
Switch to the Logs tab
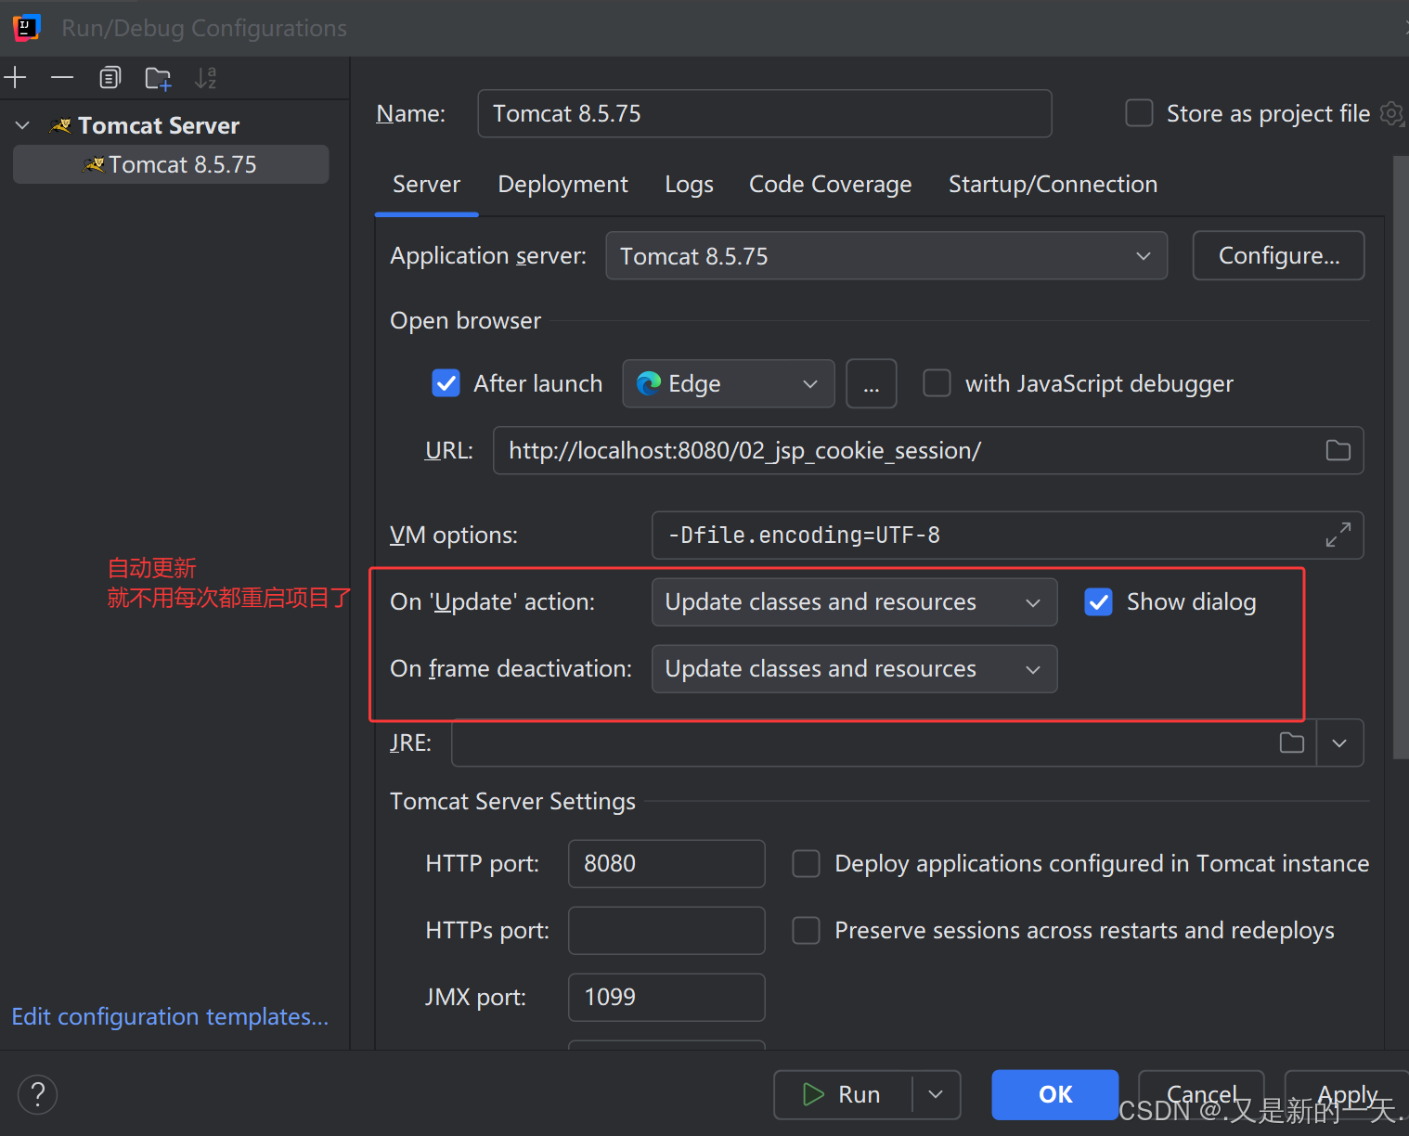point(689,185)
